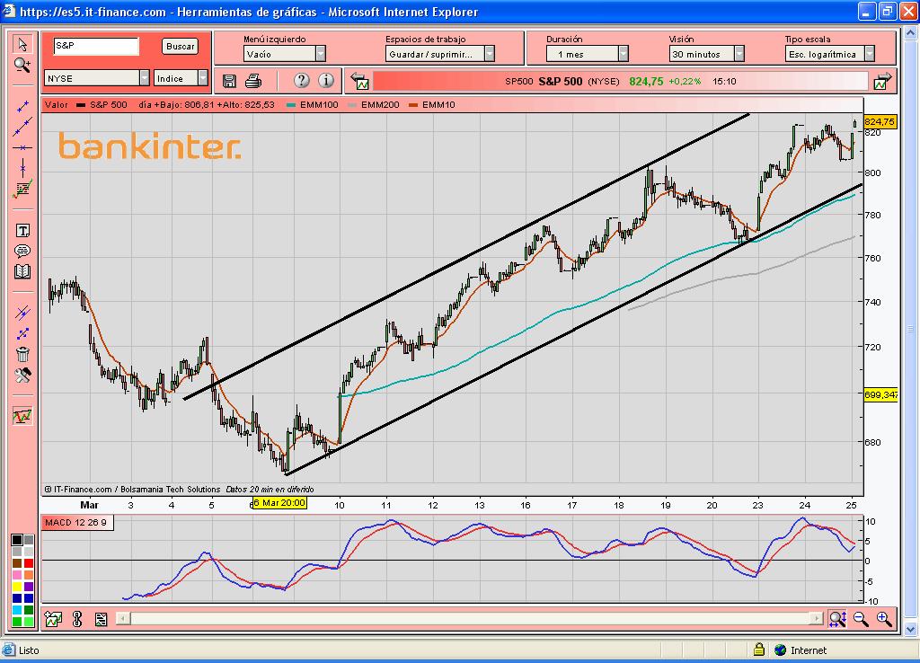This screenshot has height=663, width=920.
Task: Print the chart with printer icon
Action: pos(253,81)
